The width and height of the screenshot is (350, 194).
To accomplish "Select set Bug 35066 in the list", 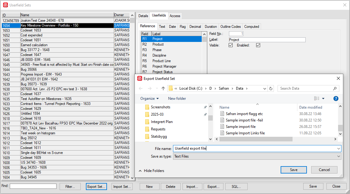I will click(66, 69).
